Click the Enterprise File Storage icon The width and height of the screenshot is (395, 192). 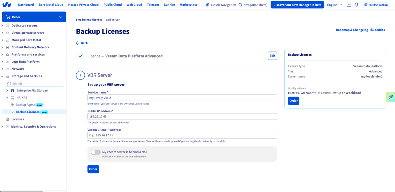[12, 91]
